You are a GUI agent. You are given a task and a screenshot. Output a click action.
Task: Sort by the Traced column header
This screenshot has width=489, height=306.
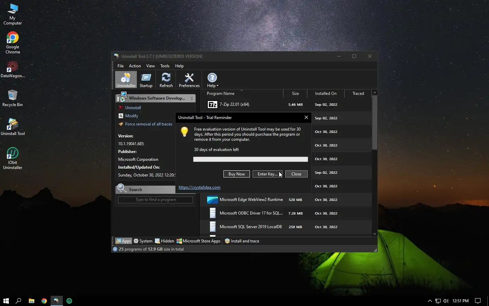(358, 93)
